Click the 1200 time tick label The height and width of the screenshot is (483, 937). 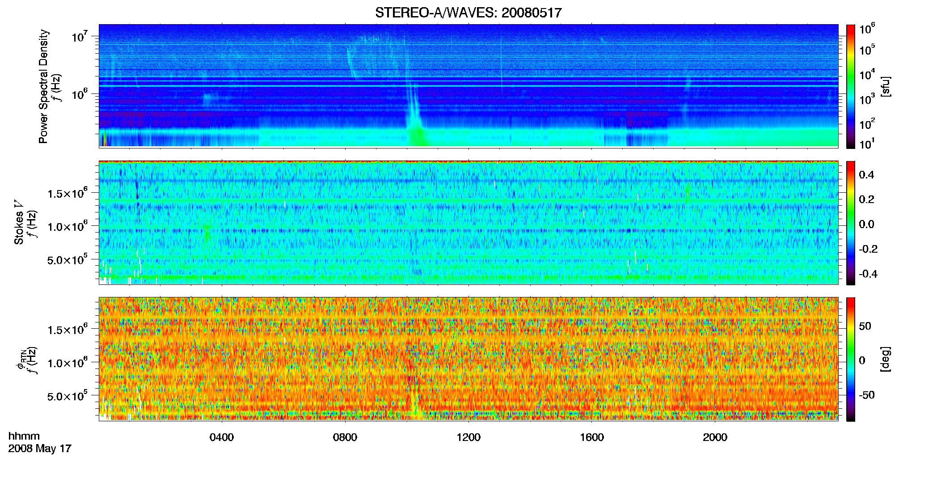(468, 437)
